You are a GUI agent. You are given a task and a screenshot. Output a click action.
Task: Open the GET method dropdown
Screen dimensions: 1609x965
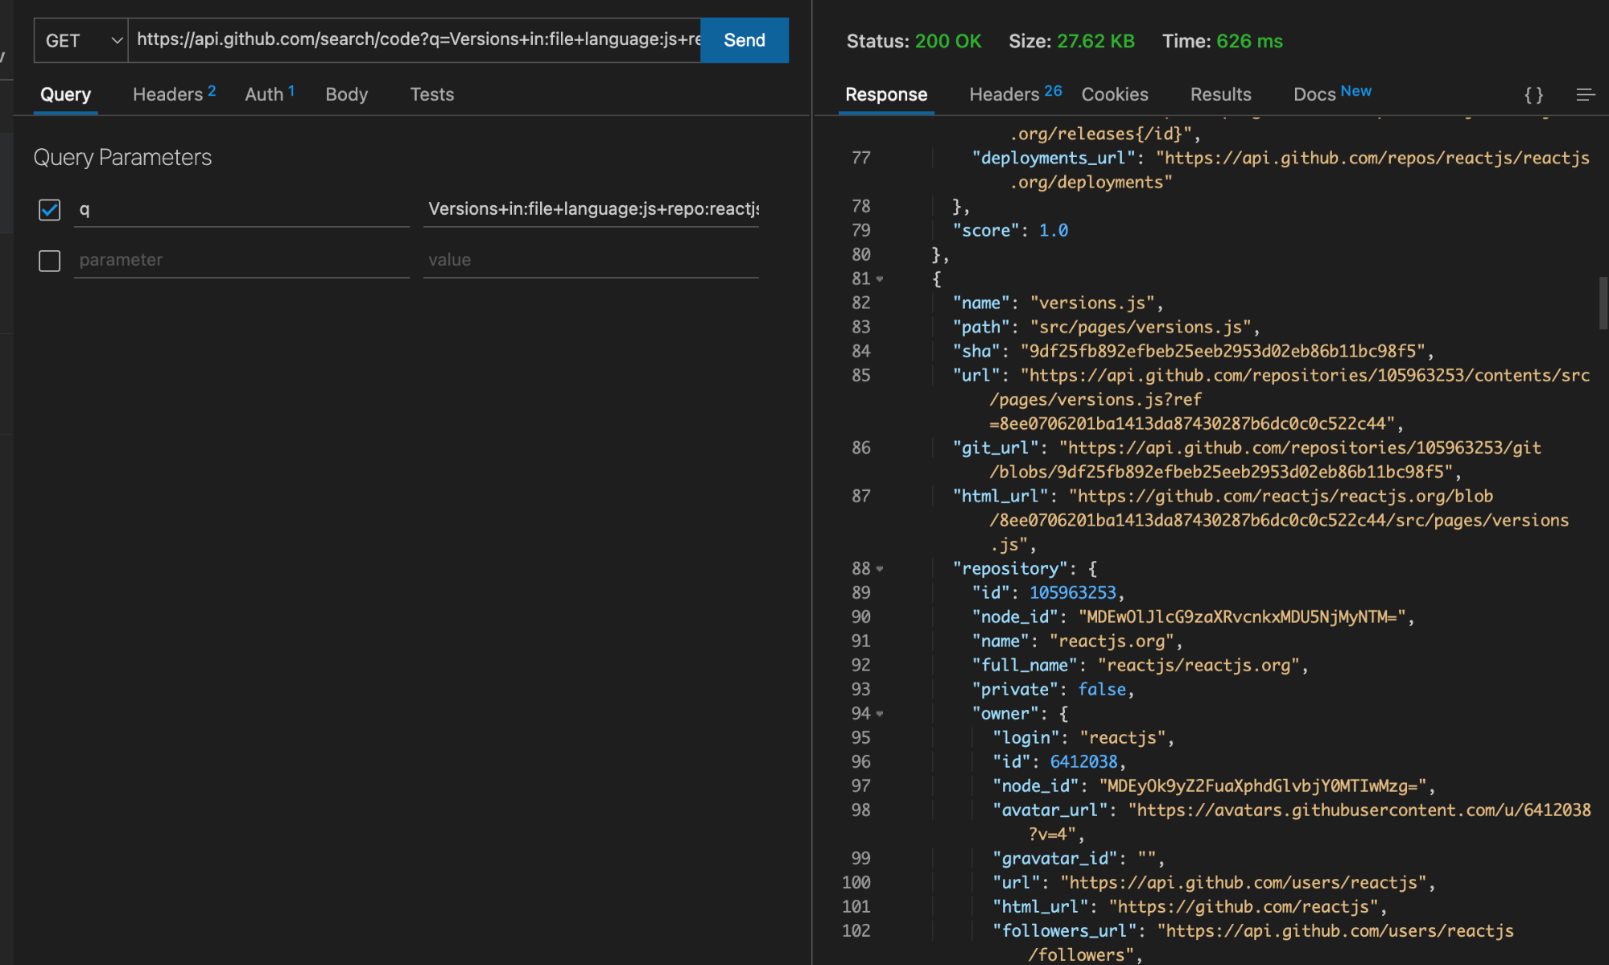pos(80,40)
